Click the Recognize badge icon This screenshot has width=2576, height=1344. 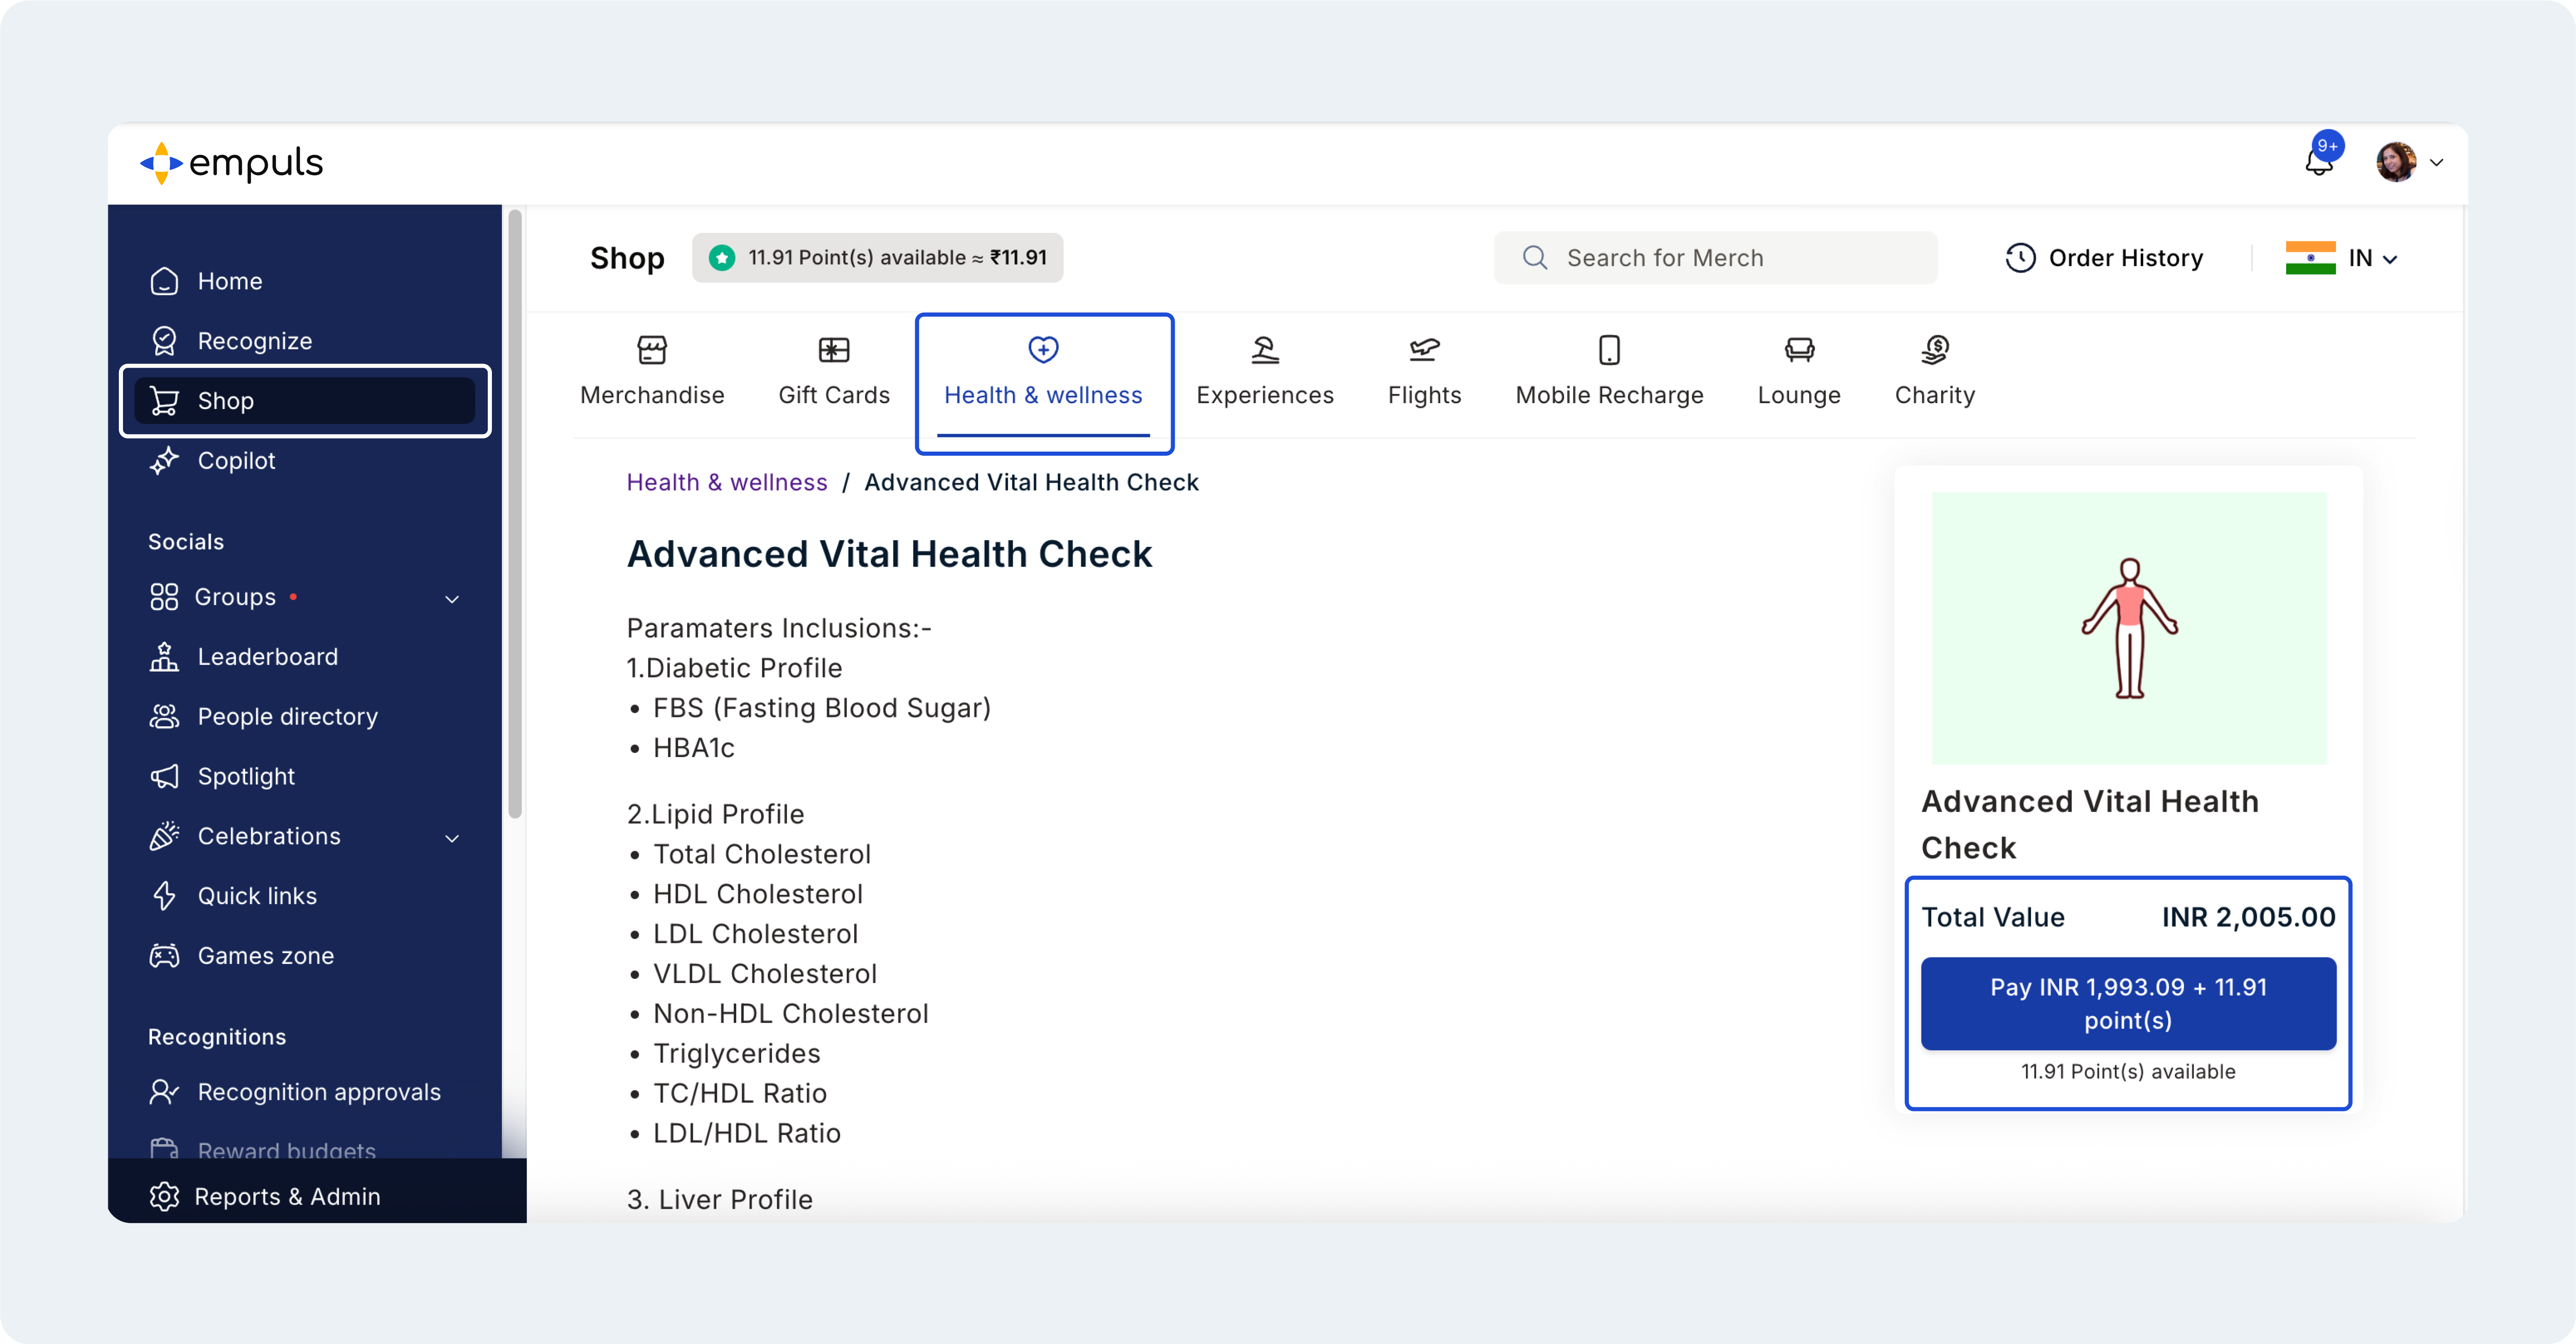[x=164, y=341]
